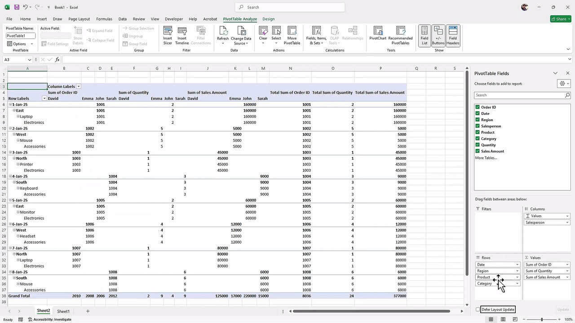Open Date field dropdown in Rows area
The width and height of the screenshot is (575, 323).
[x=517, y=265]
